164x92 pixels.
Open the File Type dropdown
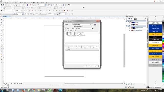(92, 28)
